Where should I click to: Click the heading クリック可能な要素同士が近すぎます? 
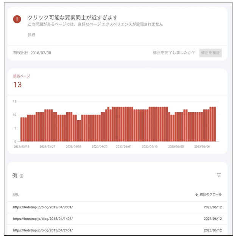coord(73,17)
